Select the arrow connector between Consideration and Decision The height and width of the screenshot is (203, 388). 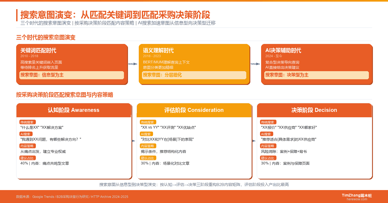254,140
